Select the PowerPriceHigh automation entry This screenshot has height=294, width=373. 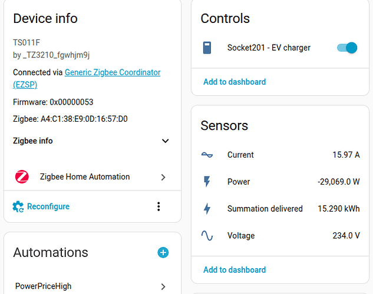[x=43, y=286]
